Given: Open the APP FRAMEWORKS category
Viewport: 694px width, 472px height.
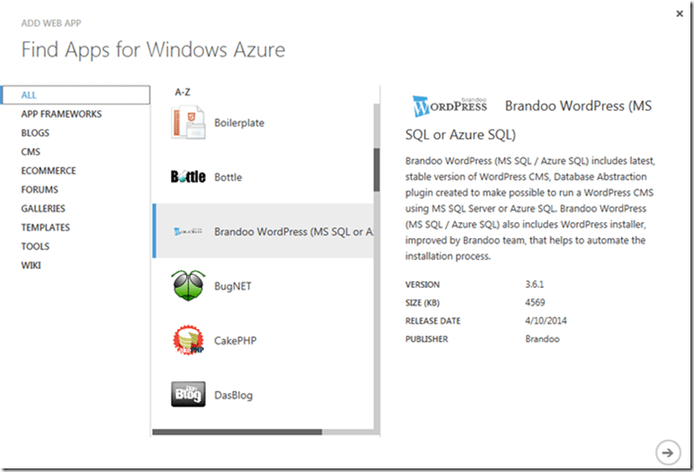Looking at the screenshot, I should click(x=61, y=114).
